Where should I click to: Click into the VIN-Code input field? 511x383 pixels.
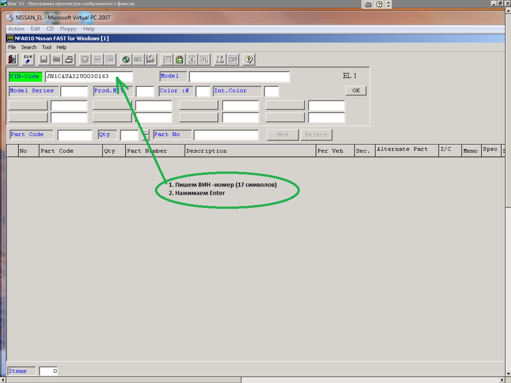click(x=88, y=76)
